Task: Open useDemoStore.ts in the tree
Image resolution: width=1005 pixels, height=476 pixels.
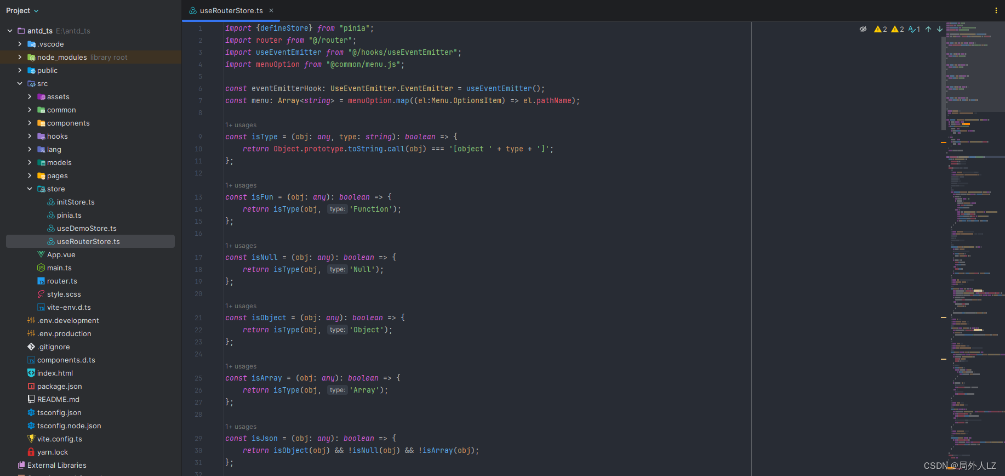Action: coord(87,228)
